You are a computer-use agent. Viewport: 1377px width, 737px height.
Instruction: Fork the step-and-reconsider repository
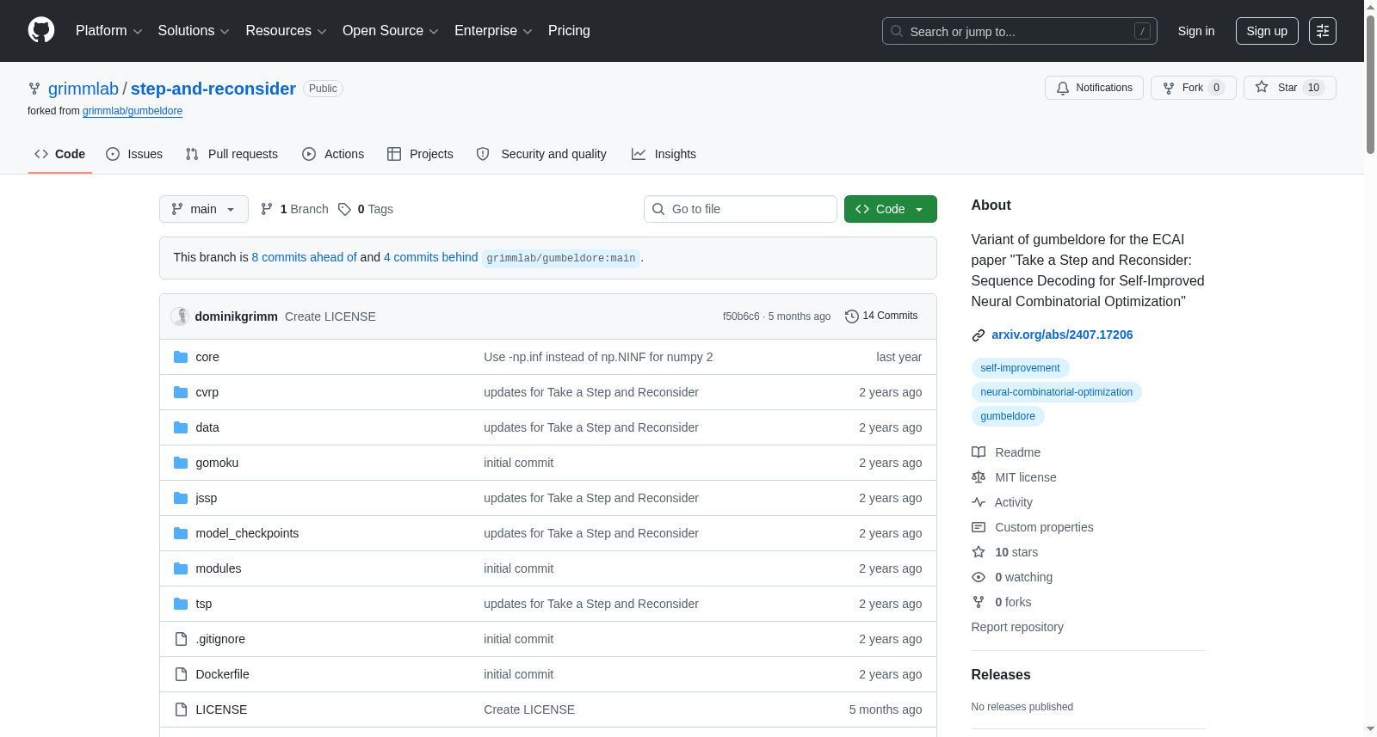(x=1193, y=88)
